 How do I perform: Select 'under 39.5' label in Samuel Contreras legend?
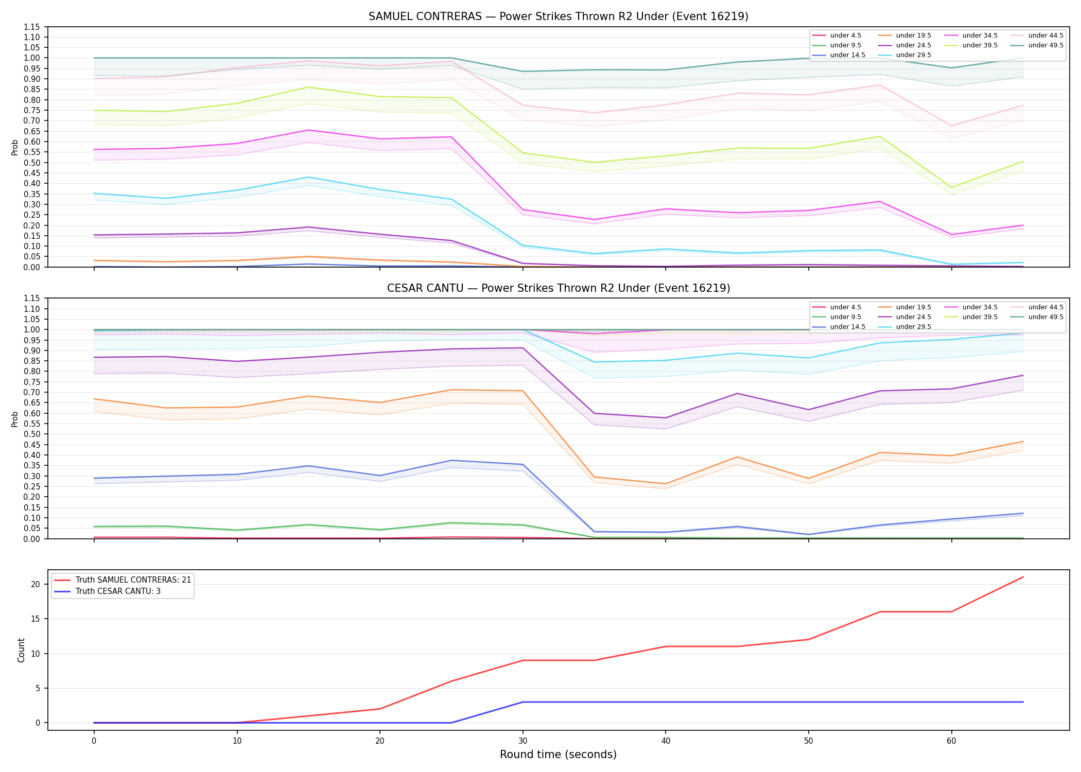(x=980, y=45)
